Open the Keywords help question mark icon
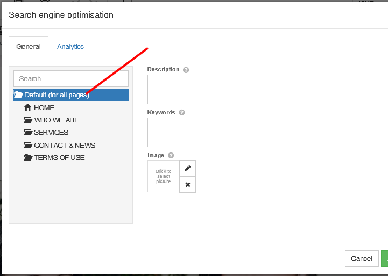Image resolution: width=388 pixels, height=276 pixels. (x=182, y=113)
